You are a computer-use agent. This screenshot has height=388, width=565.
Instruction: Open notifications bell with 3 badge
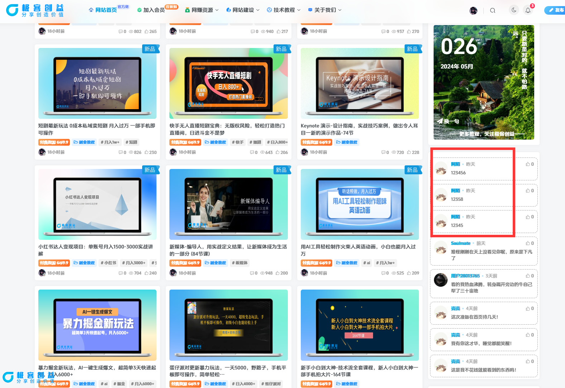528,10
